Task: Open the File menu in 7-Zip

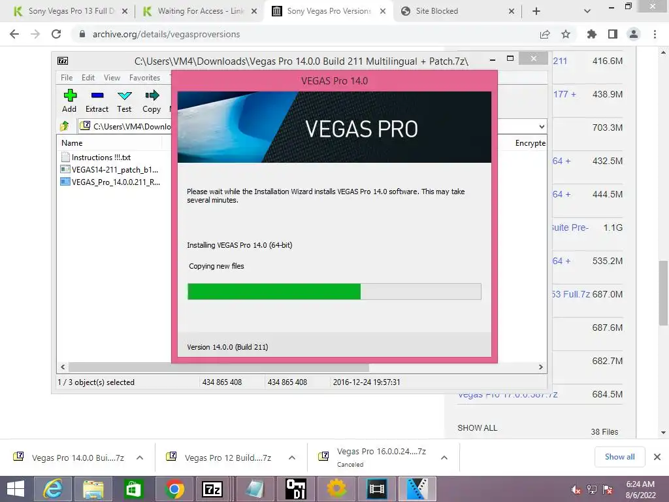Action: (x=67, y=78)
